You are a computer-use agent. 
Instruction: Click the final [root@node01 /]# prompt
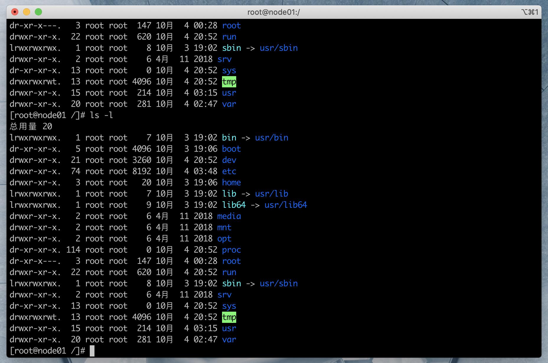tap(48, 351)
